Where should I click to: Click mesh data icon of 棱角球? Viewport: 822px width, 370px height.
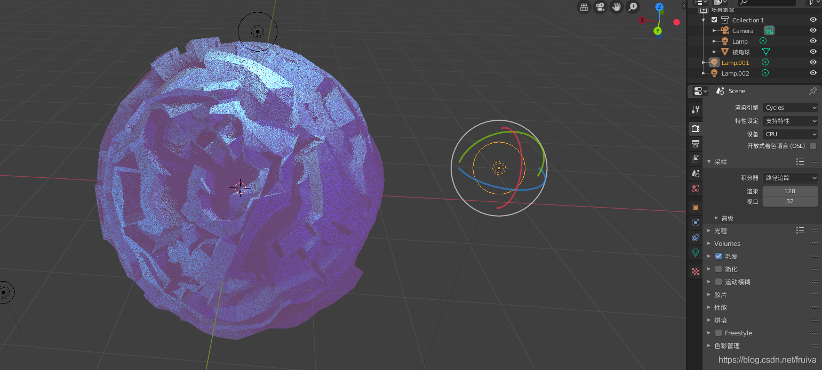coord(766,52)
